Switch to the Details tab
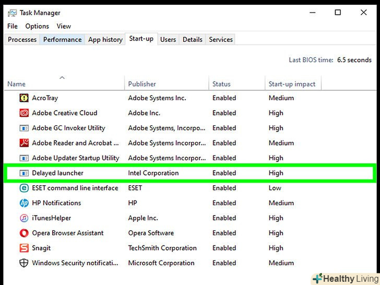Viewport: 380px width, 285px height. [x=193, y=40]
